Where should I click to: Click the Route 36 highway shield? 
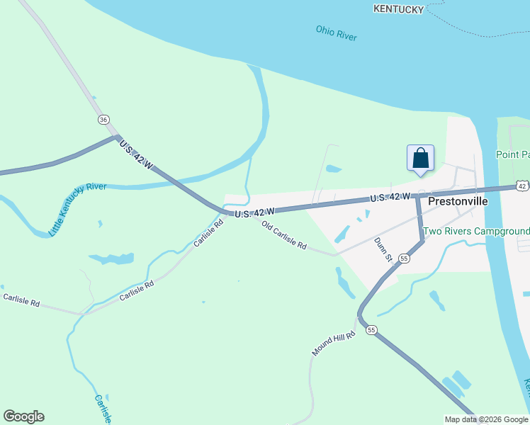(x=103, y=120)
